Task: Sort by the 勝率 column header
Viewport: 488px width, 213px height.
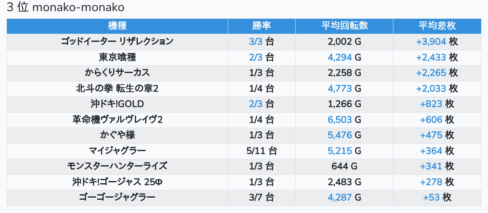Action: point(262,26)
